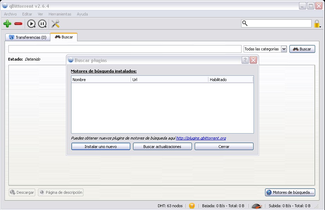Click the Página de descripción button
The height and width of the screenshot is (210, 325).
click(x=61, y=192)
